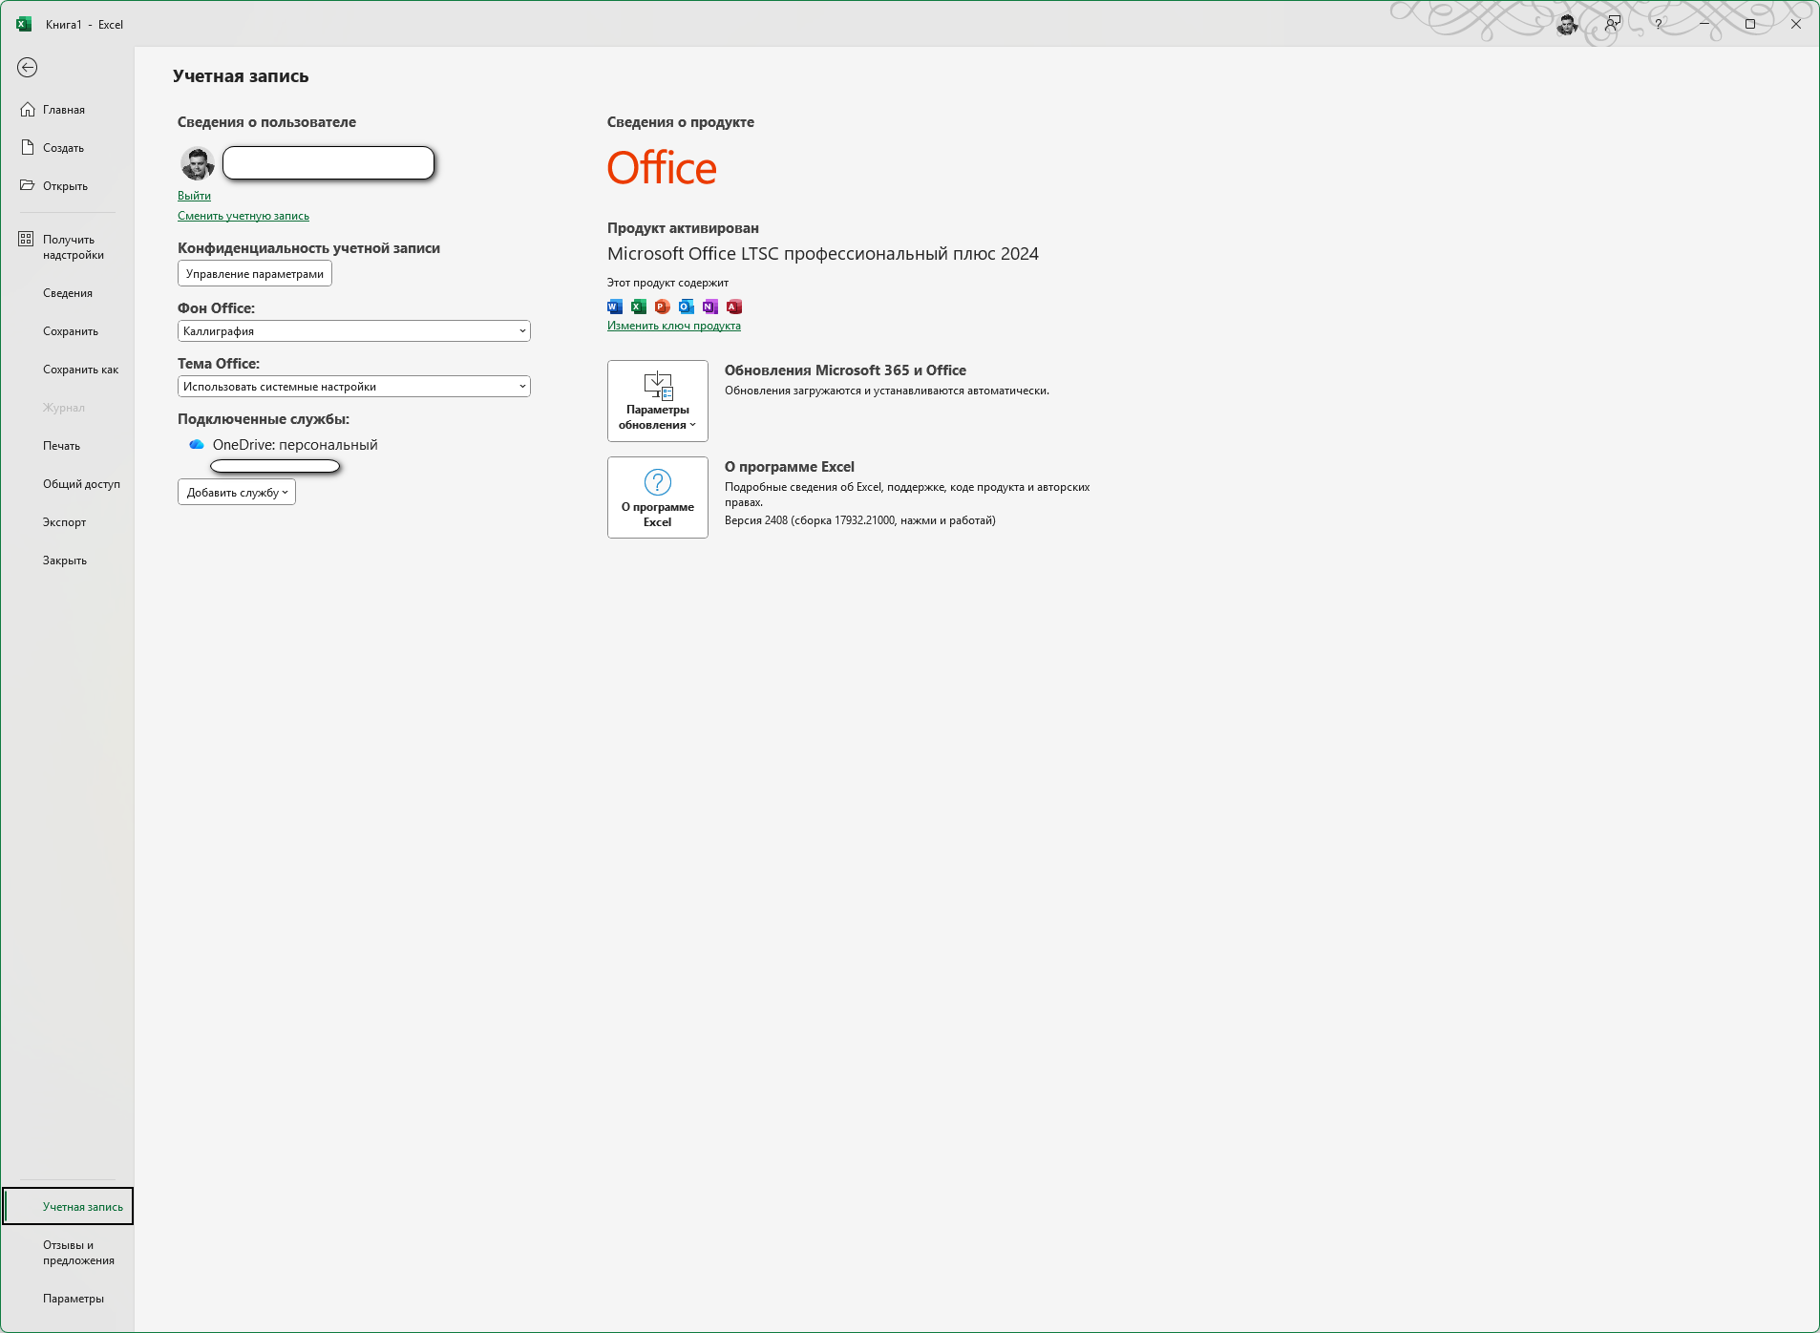
Task: Open Параметры at the sidebar bottom
Action: coord(74,1299)
